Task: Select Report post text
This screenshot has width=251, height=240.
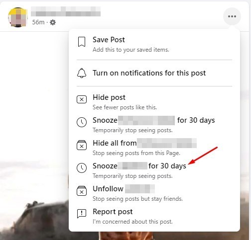Action: 113,212
